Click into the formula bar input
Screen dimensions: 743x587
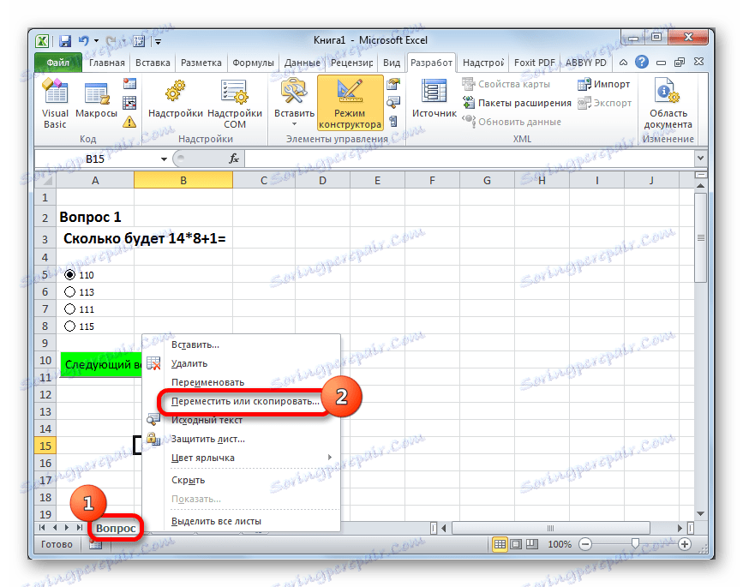(x=469, y=159)
